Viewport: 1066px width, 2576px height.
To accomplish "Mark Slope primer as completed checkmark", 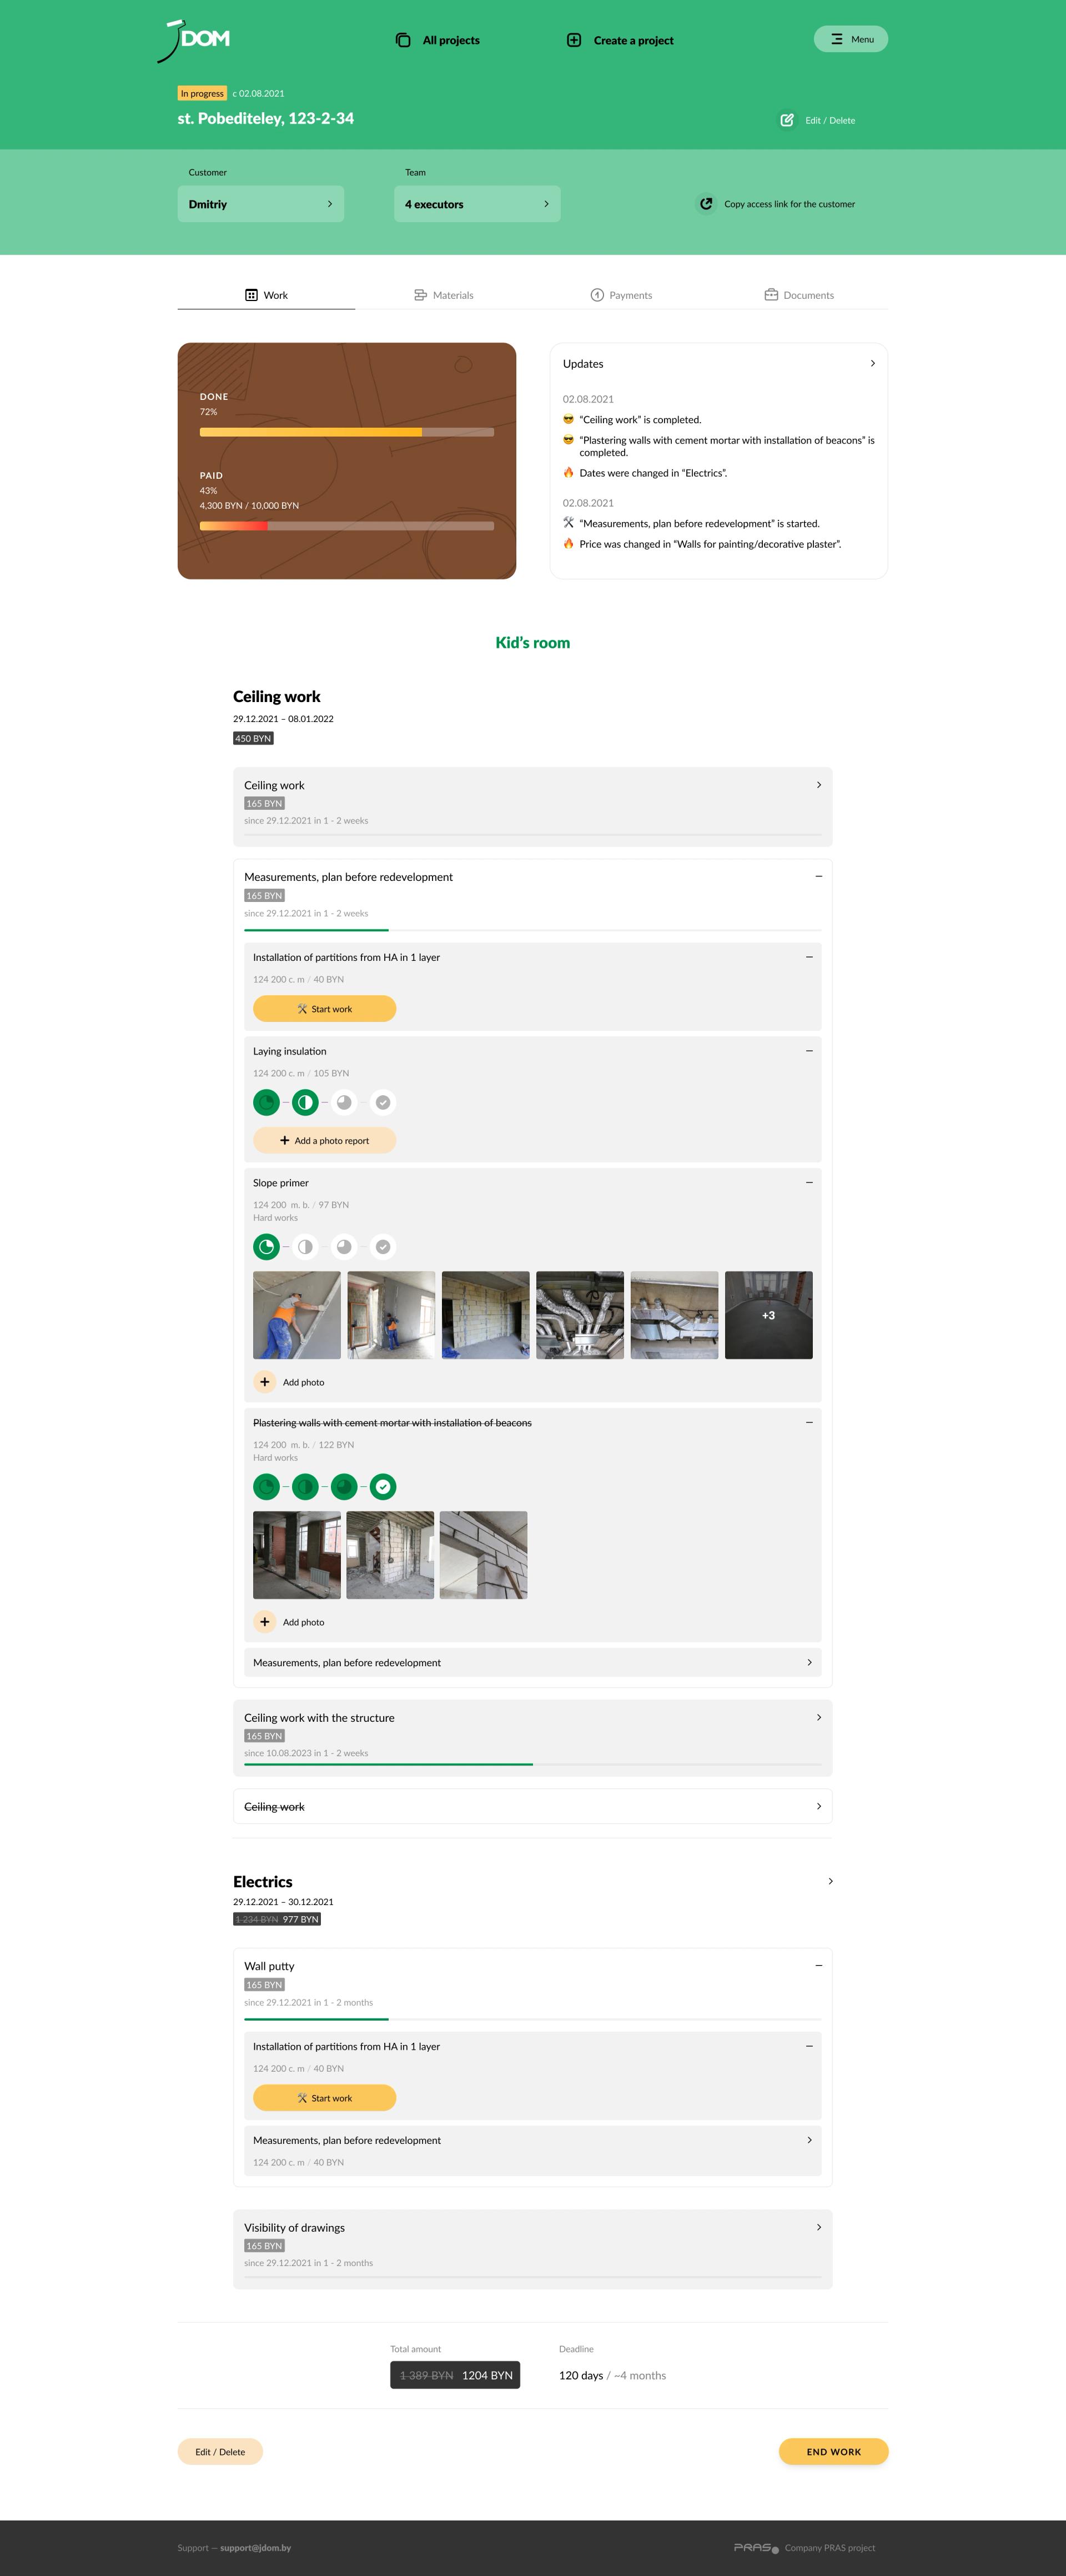I will coord(383,1247).
